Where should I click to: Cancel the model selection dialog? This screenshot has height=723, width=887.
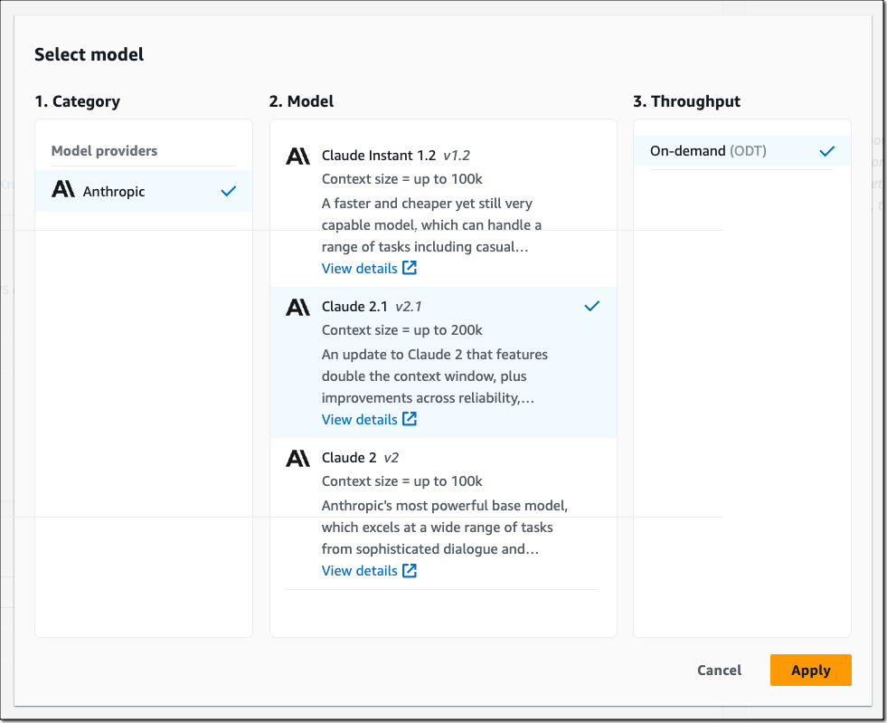point(719,670)
